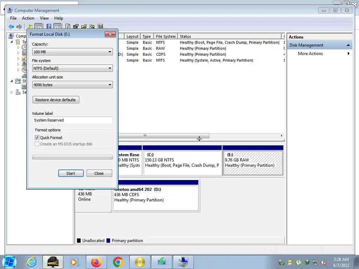Select the volume row with RAW file system
Screen dimensions: 359x269
pos(202,48)
